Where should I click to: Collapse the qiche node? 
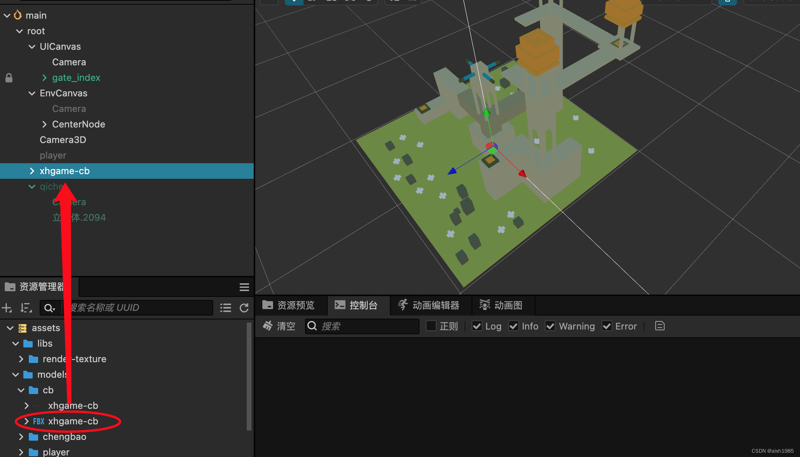pyautogui.click(x=32, y=187)
